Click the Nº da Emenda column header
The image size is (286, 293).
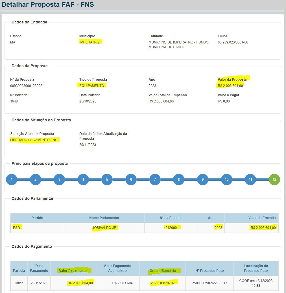171,218
